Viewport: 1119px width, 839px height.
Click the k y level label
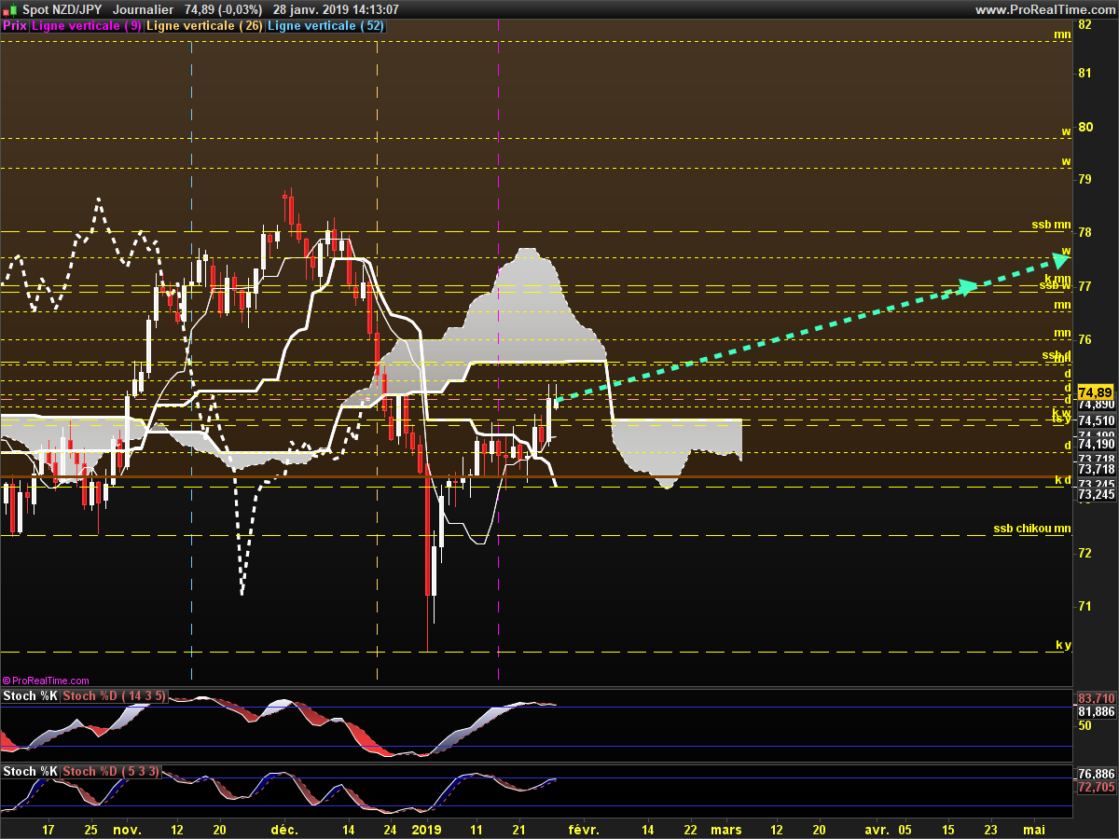tap(1063, 645)
